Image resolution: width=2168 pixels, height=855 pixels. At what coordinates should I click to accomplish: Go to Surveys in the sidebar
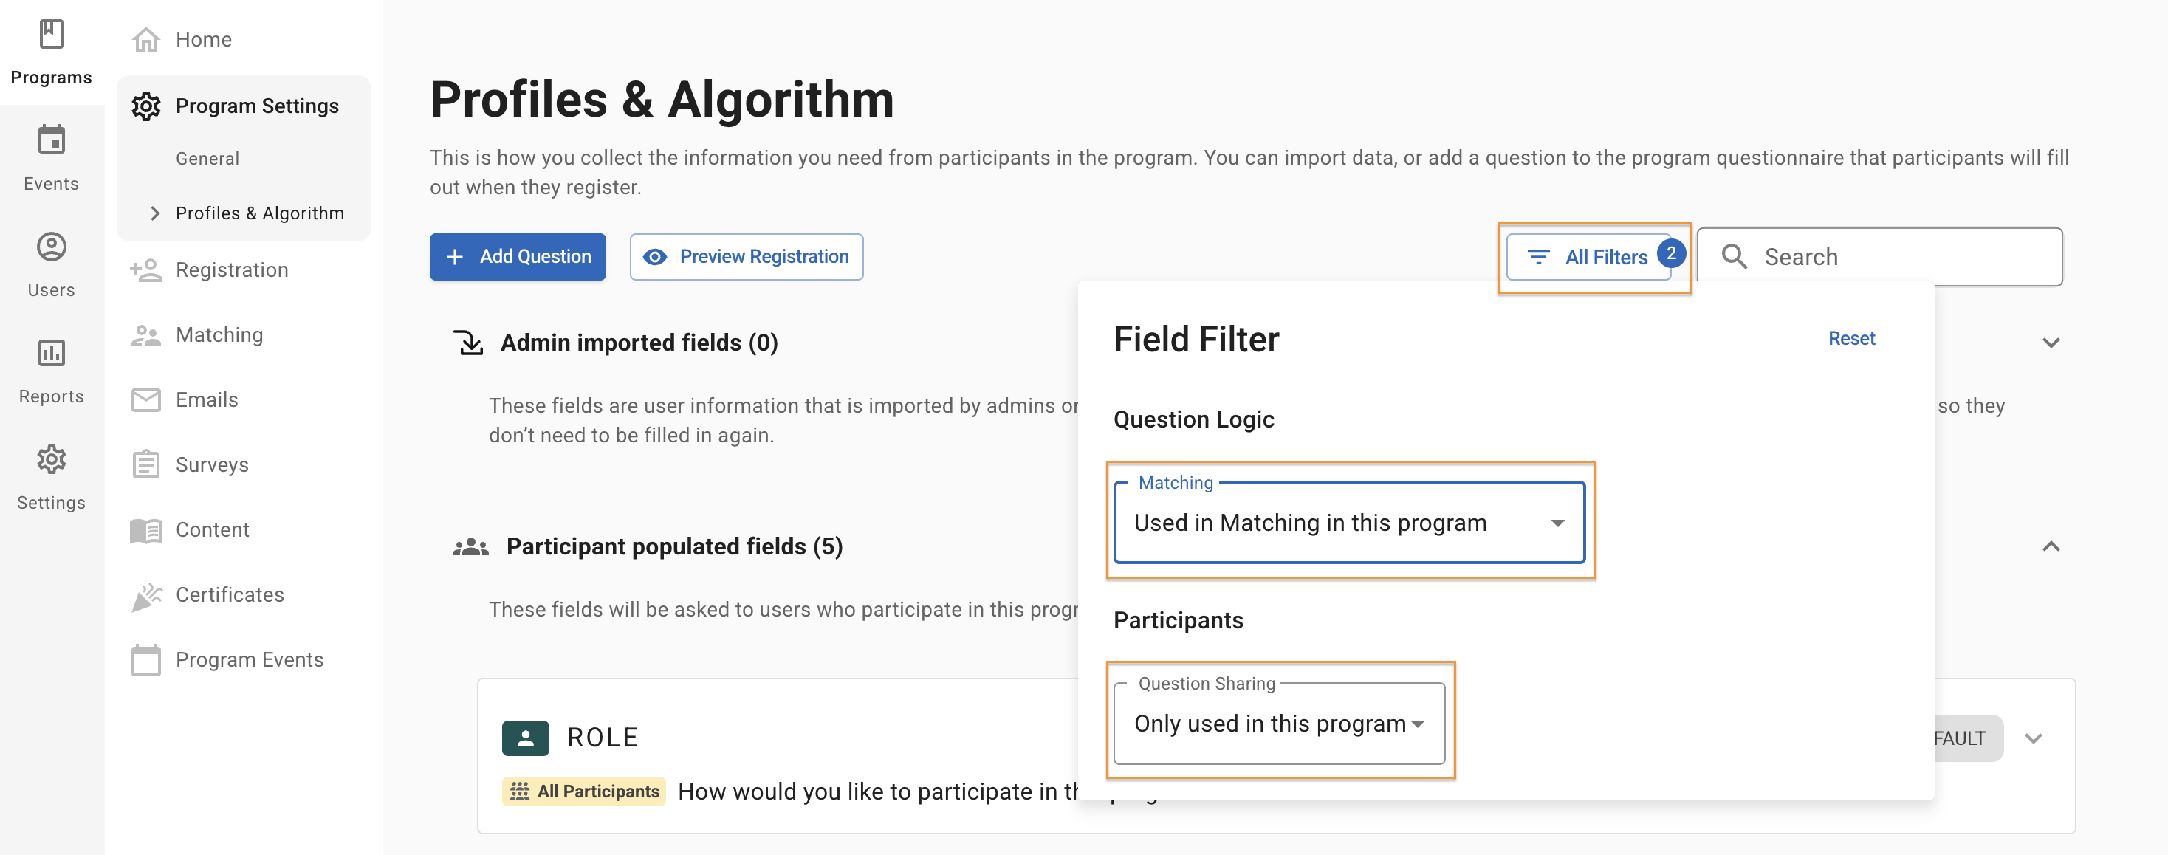(x=211, y=465)
